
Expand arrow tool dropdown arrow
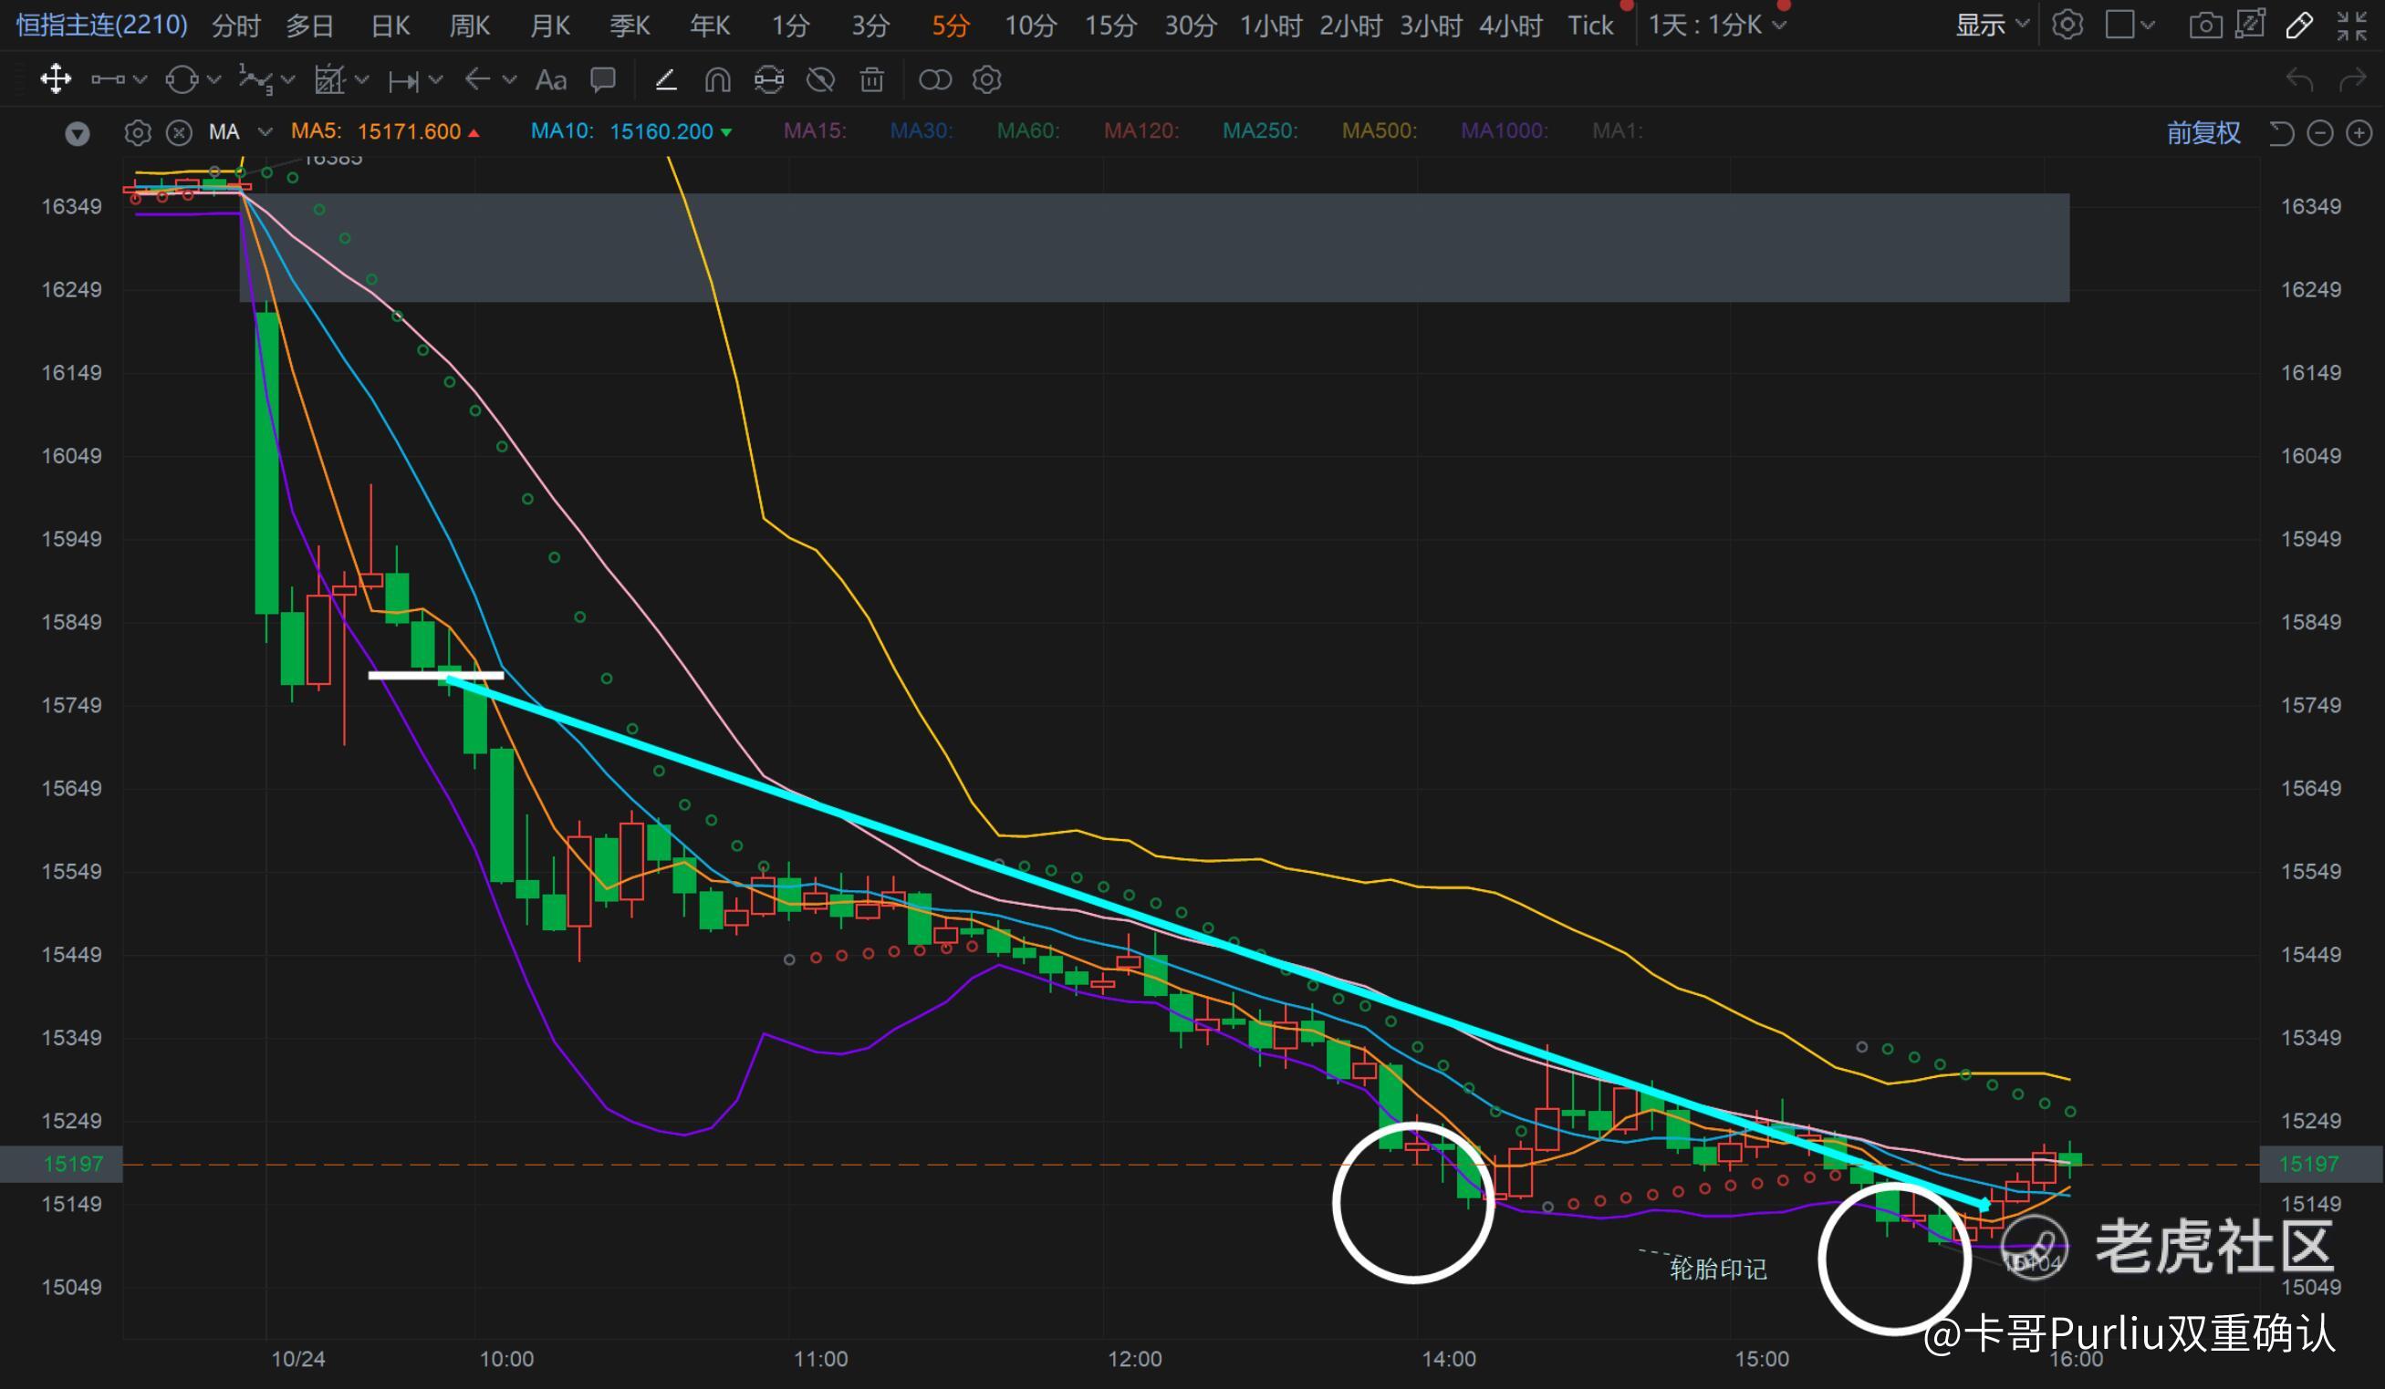click(x=510, y=79)
